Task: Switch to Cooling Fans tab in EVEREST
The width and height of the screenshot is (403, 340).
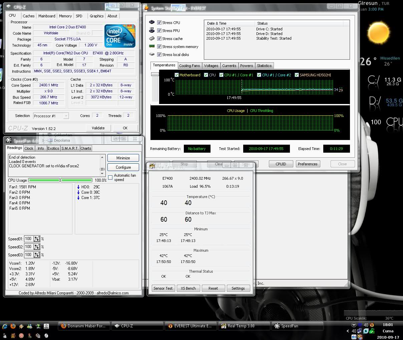Action: click(x=189, y=66)
